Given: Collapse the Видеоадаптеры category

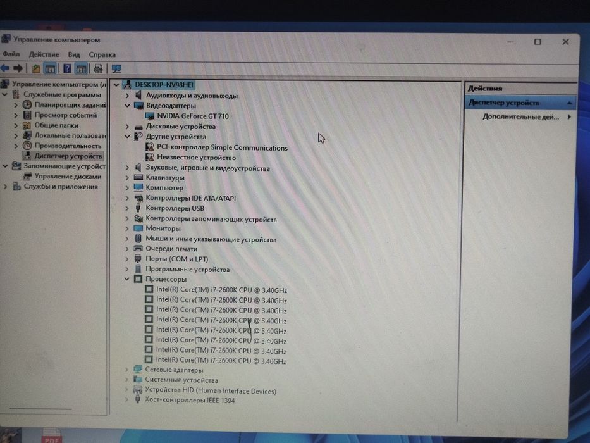Looking at the screenshot, I should point(127,106).
